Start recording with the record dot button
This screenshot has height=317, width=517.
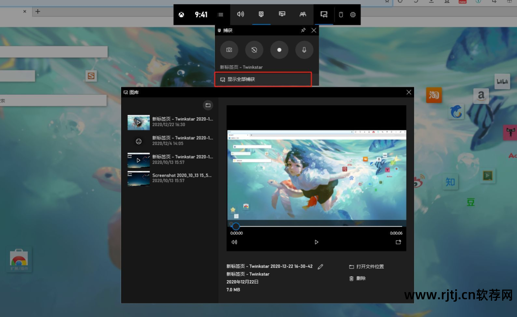tap(279, 50)
